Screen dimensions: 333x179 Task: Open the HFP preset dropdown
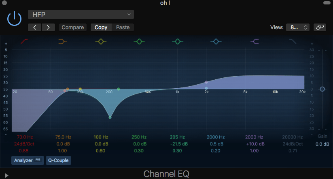click(81, 15)
